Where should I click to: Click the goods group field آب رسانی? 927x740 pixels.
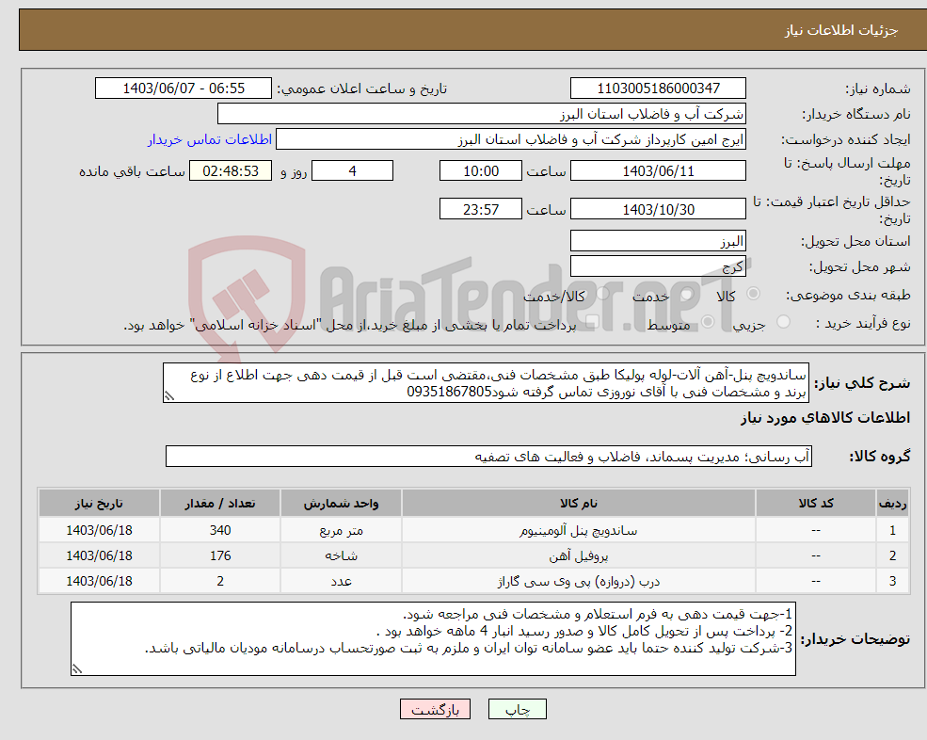click(489, 456)
